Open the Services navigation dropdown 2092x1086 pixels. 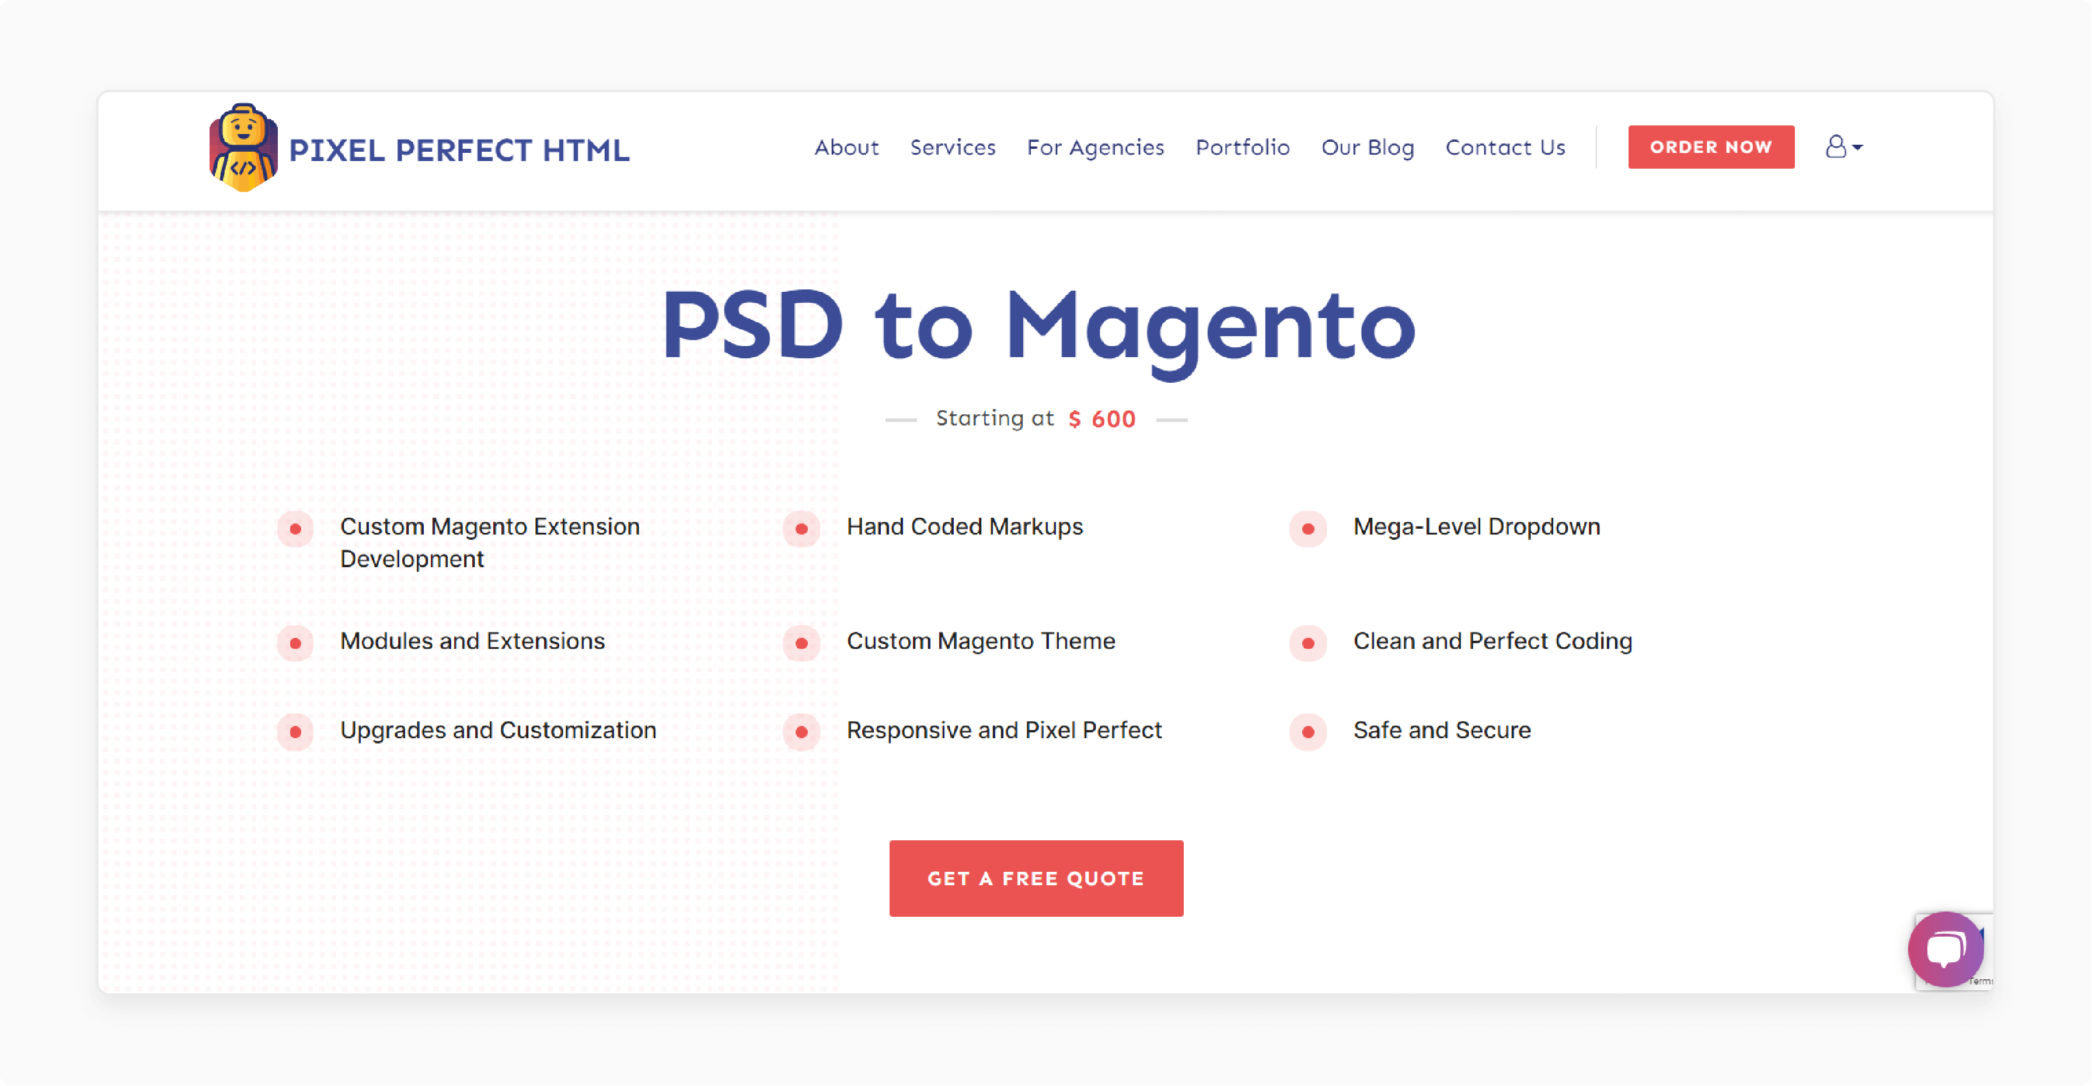[x=952, y=146]
